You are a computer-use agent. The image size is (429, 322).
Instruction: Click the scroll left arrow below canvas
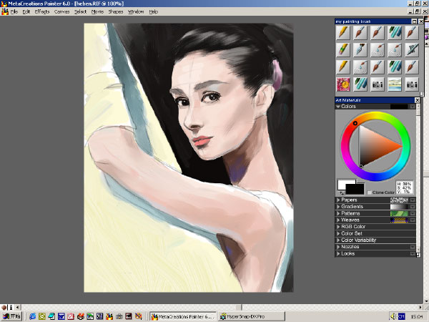tap(17, 307)
